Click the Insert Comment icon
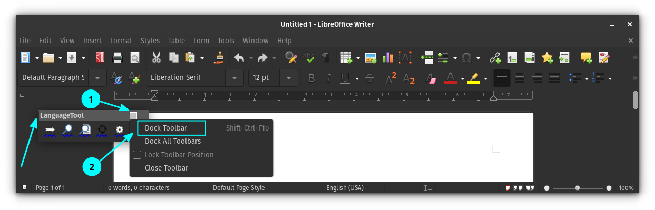This screenshot has height=210, width=655. pyautogui.click(x=586, y=57)
